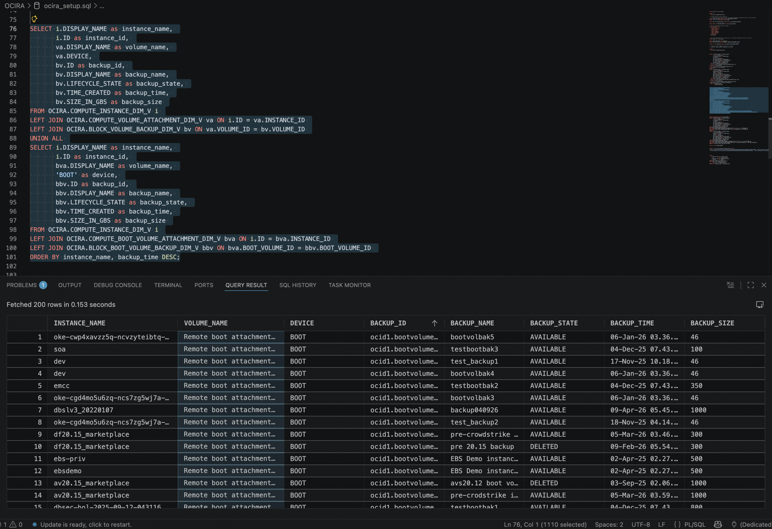Click ocira_setup.sql file icon in breadcrumb
The height and width of the screenshot is (529, 772).
click(x=37, y=6)
